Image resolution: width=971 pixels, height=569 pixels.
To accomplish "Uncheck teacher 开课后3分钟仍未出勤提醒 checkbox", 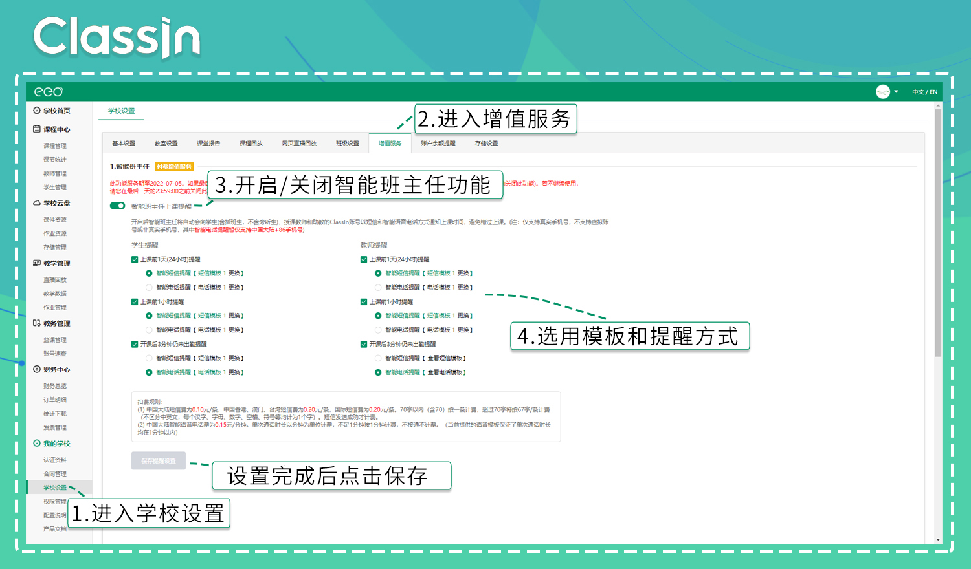I will (364, 345).
